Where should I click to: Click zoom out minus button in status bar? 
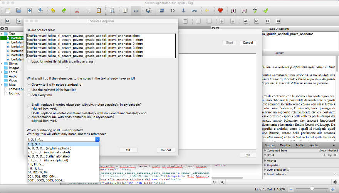pyautogui.click(x=291, y=189)
